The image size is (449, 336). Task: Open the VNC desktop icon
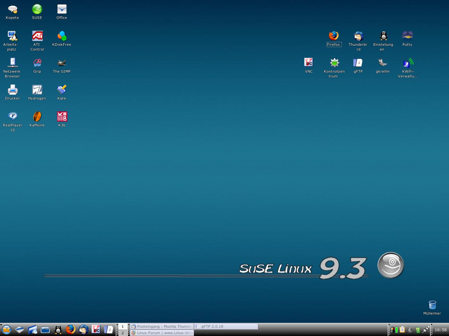click(309, 66)
